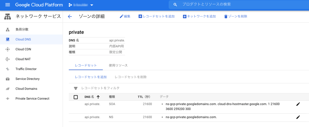Switch to the 使用リソース tab
The image size is (309, 127).
tap(118, 65)
